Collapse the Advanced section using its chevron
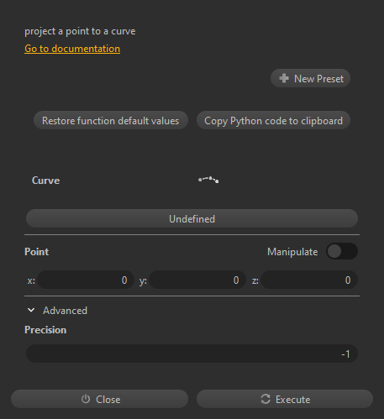The width and height of the screenshot is (384, 419). click(x=31, y=310)
